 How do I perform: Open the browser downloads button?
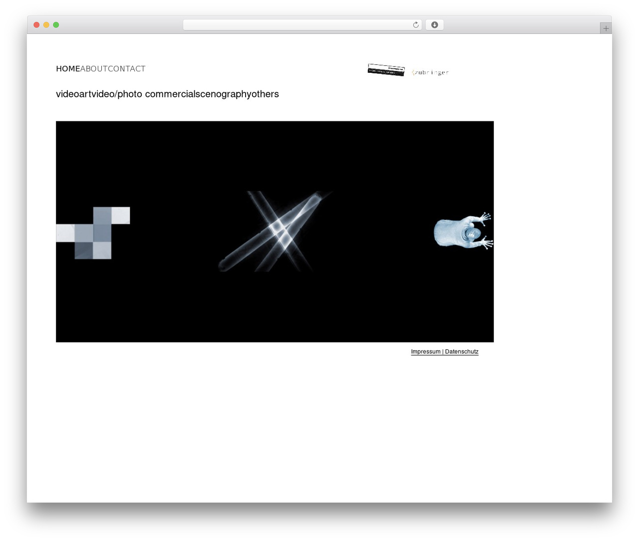click(x=434, y=25)
